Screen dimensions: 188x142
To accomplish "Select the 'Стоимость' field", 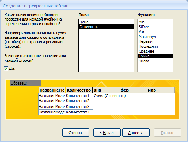I will pyautogui.click(x=106, y=27).
